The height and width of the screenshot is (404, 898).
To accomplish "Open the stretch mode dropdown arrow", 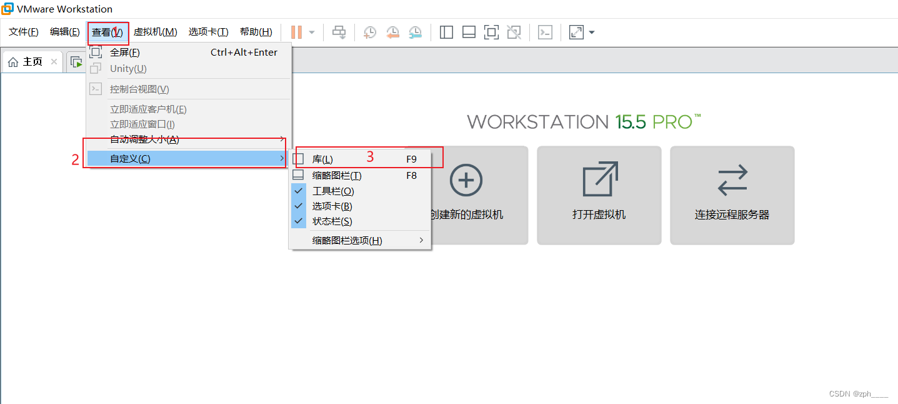I will point(592,32).
